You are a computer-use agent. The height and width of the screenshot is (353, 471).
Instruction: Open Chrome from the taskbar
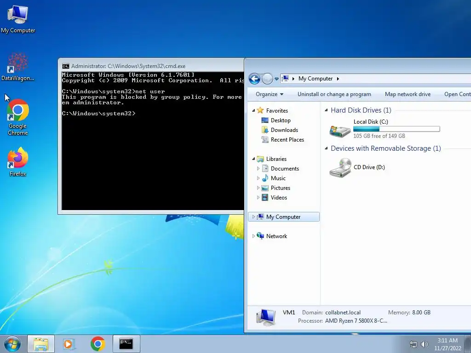98,344
